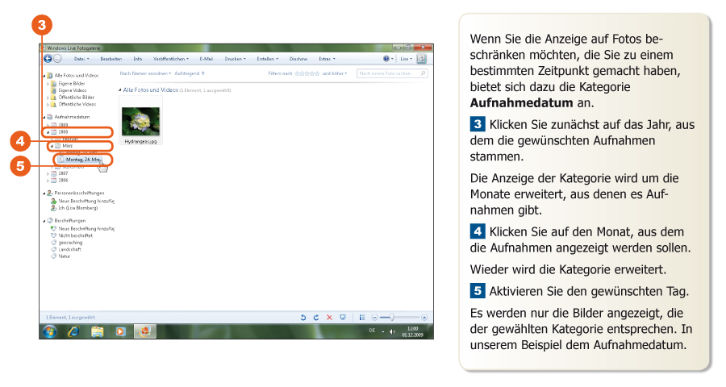This screenshot has height=387, width=726.
Task: Rotate the photo counterclockwise
Action: click(x=303, y=318)
